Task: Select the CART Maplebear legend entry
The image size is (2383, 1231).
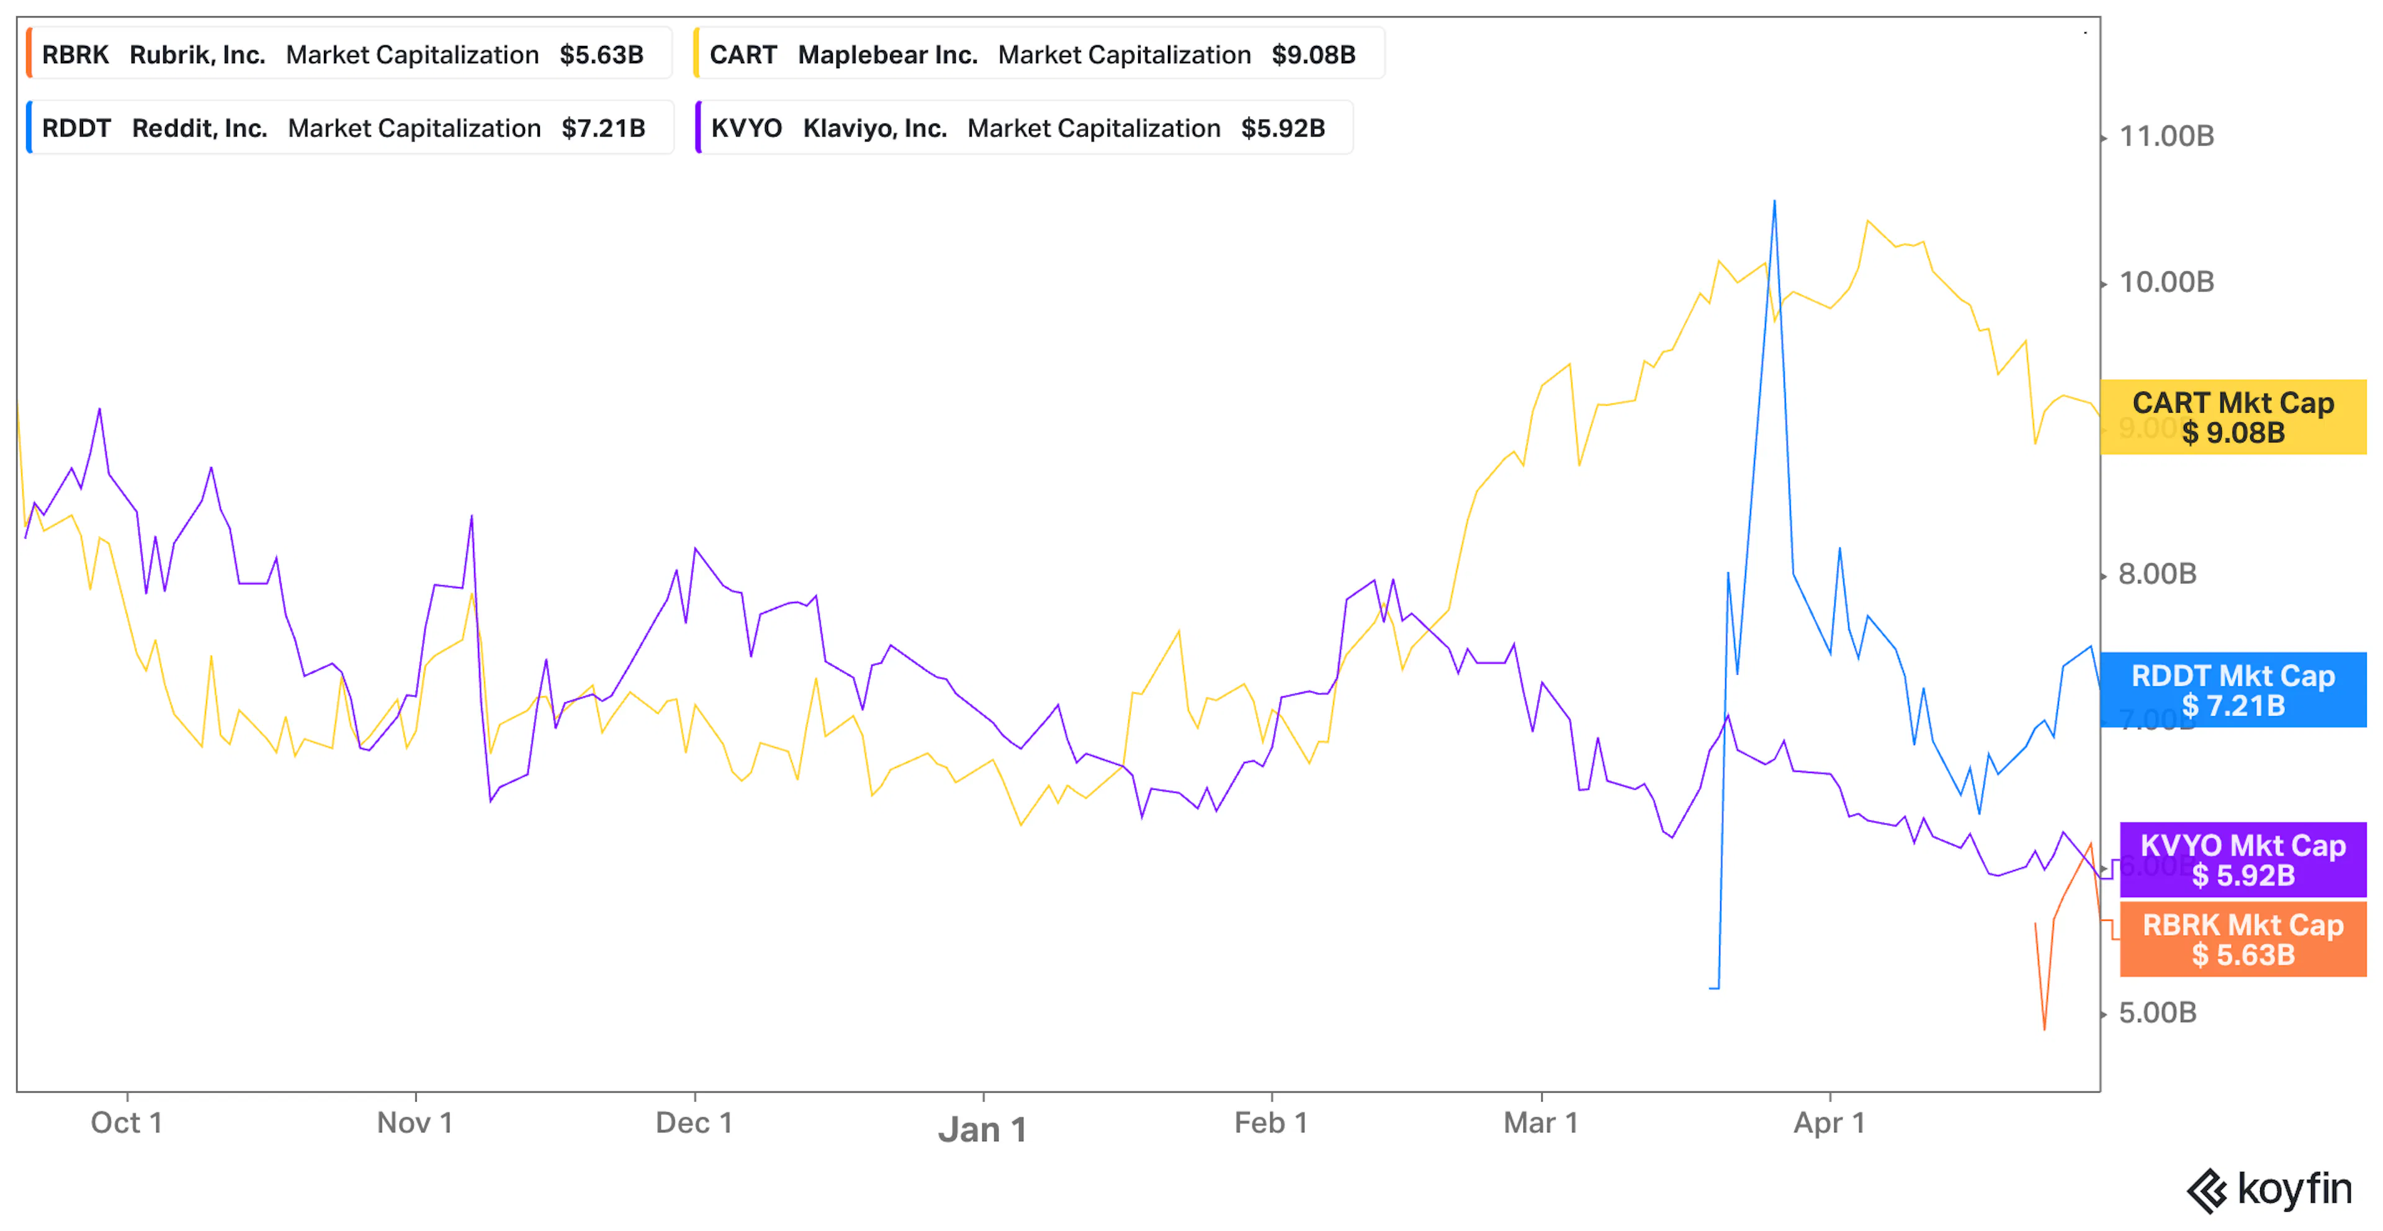Action: [x=1039, y=53]
